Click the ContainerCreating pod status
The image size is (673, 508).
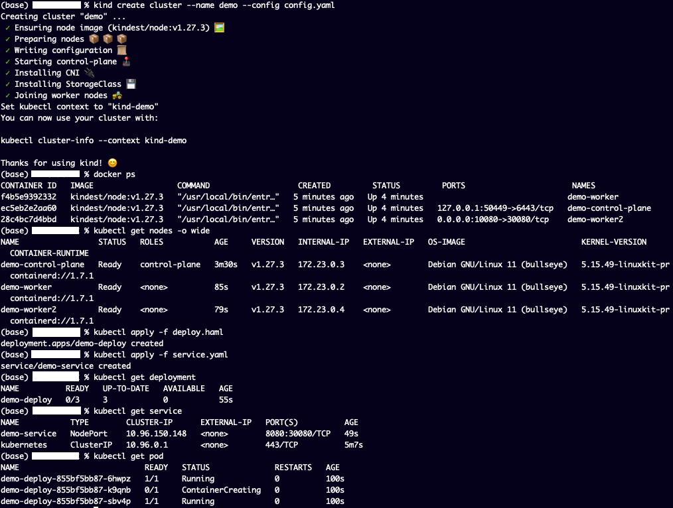point(221,490)
